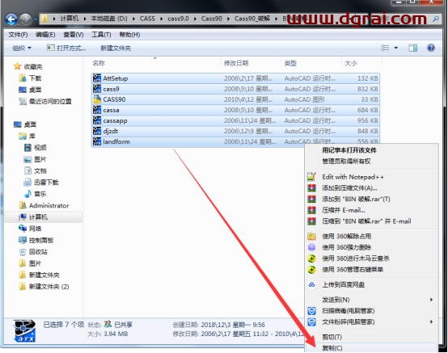This screenshot has width=448, height=353.
Task: Sort by the 修改日期 column header
Action: (x=236, y=63)
